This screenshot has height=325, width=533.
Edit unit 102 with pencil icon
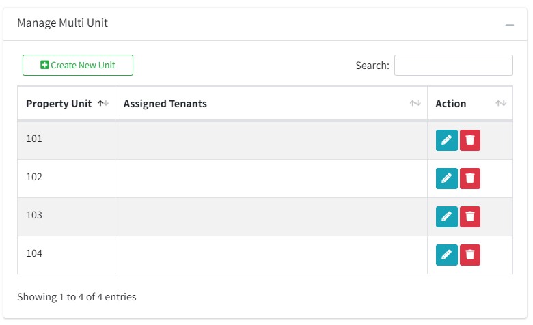(447, 178)
